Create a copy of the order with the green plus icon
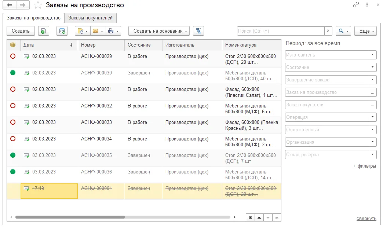 point(44,31)
